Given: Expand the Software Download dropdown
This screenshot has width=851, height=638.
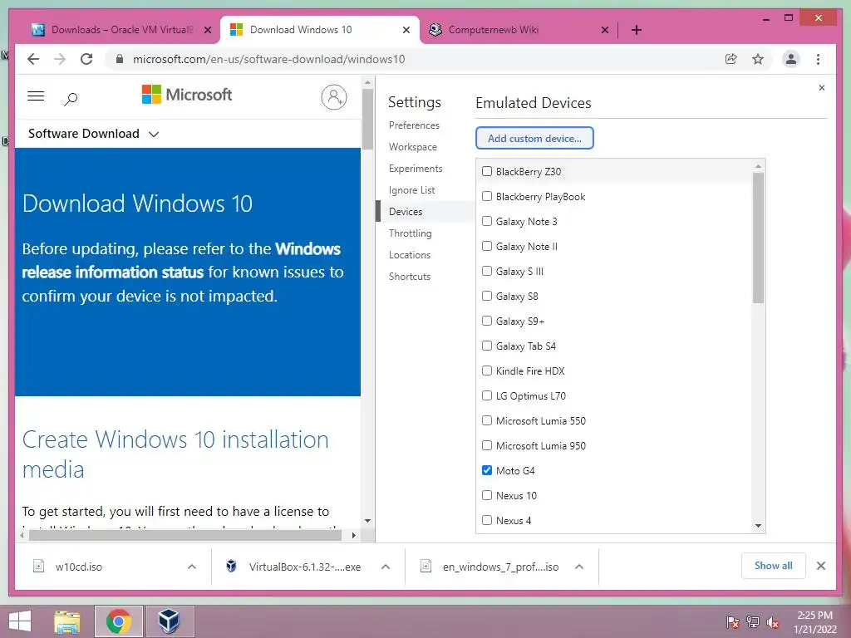Looking at the screenshot, I should pyautogui.click(x=93, y=134).
